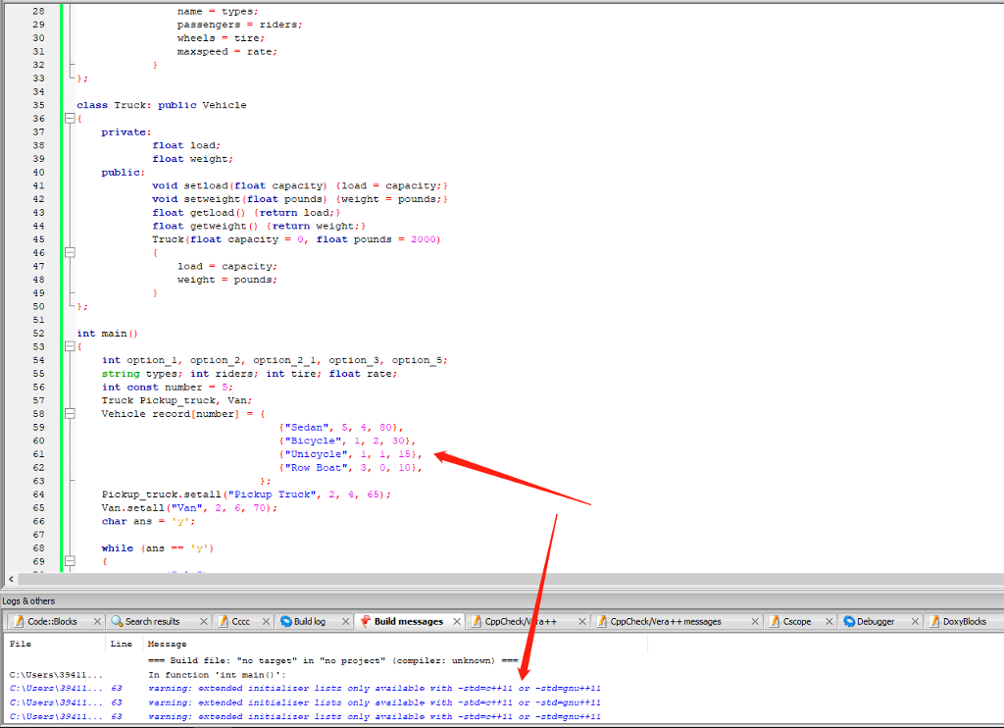The height and width of the screenshot is (728, 1004).
Task: Switch to the Code::Blocks log tab
Action: 52,621
